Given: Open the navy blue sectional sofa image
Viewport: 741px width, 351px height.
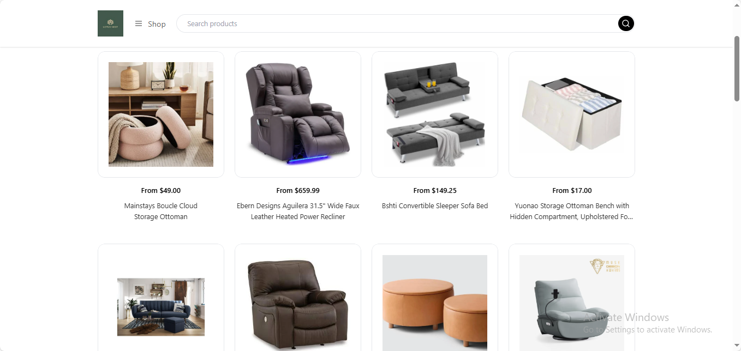Looking at the screenshot, I should pyautogui.click(x=161, y=307).
